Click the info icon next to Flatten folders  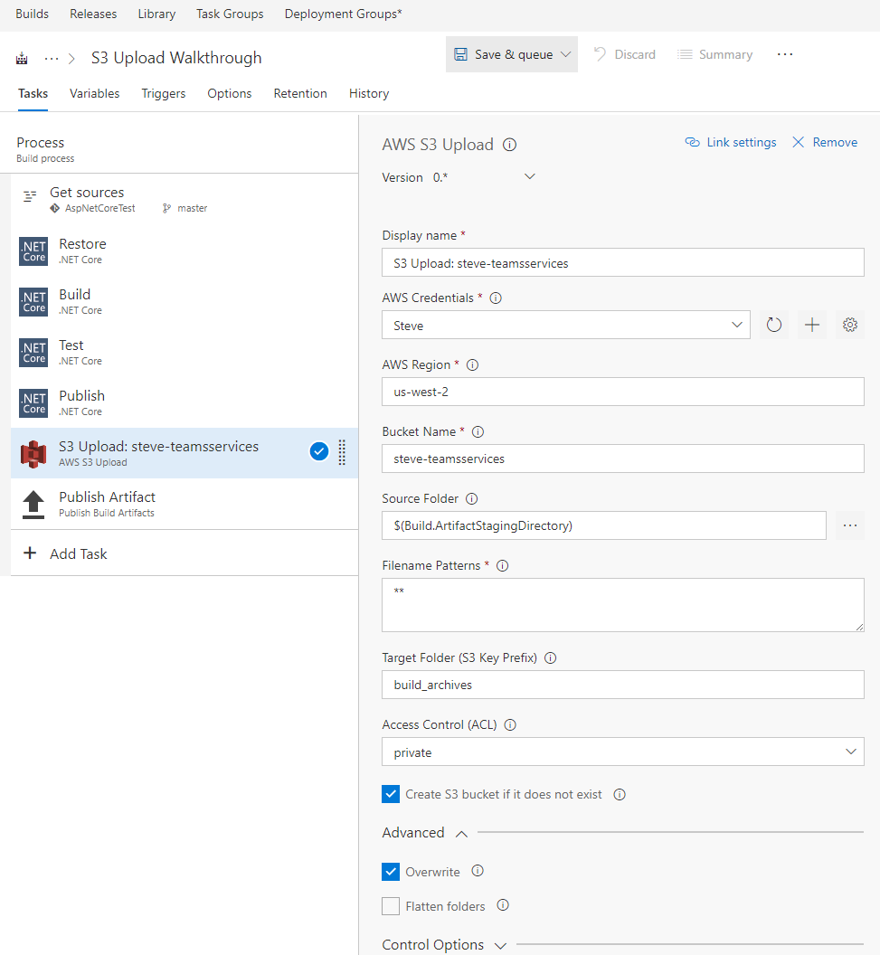(x=503, y=905)
